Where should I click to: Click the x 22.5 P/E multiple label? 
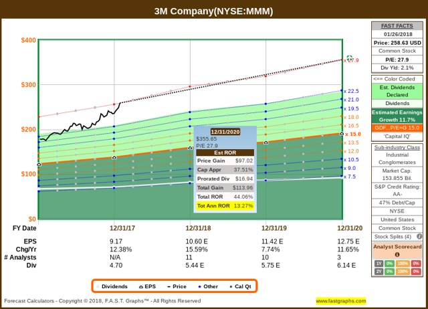[351, 91]
